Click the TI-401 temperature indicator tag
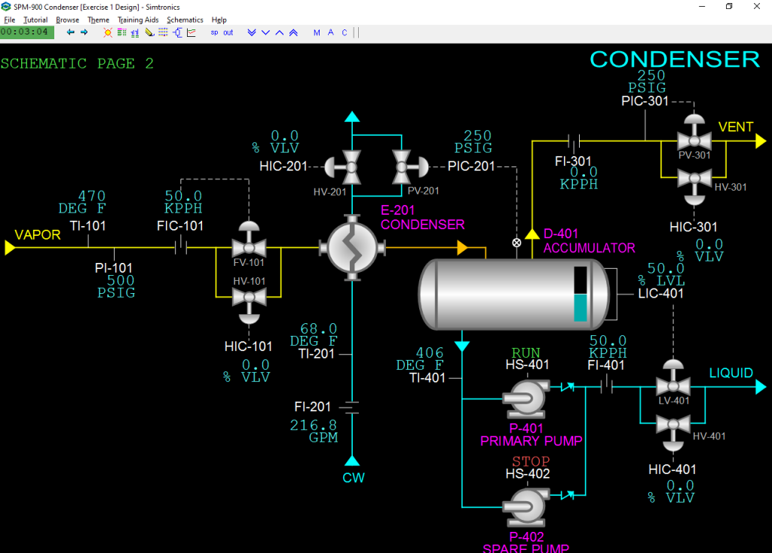 pyautogui.click(x=427, y=378)
